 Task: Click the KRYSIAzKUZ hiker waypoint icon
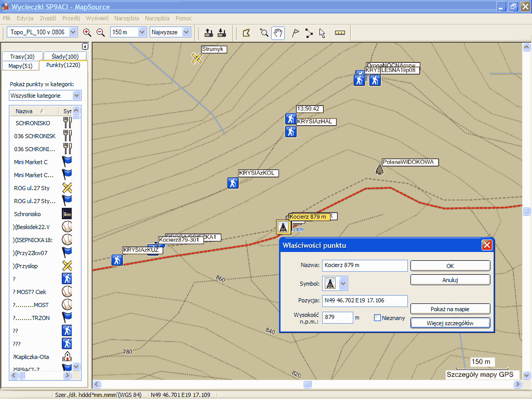pyautogui.click(x=117, y=260)
